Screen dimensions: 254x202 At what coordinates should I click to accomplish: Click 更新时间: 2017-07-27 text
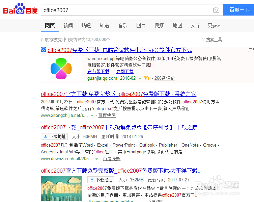169,180
